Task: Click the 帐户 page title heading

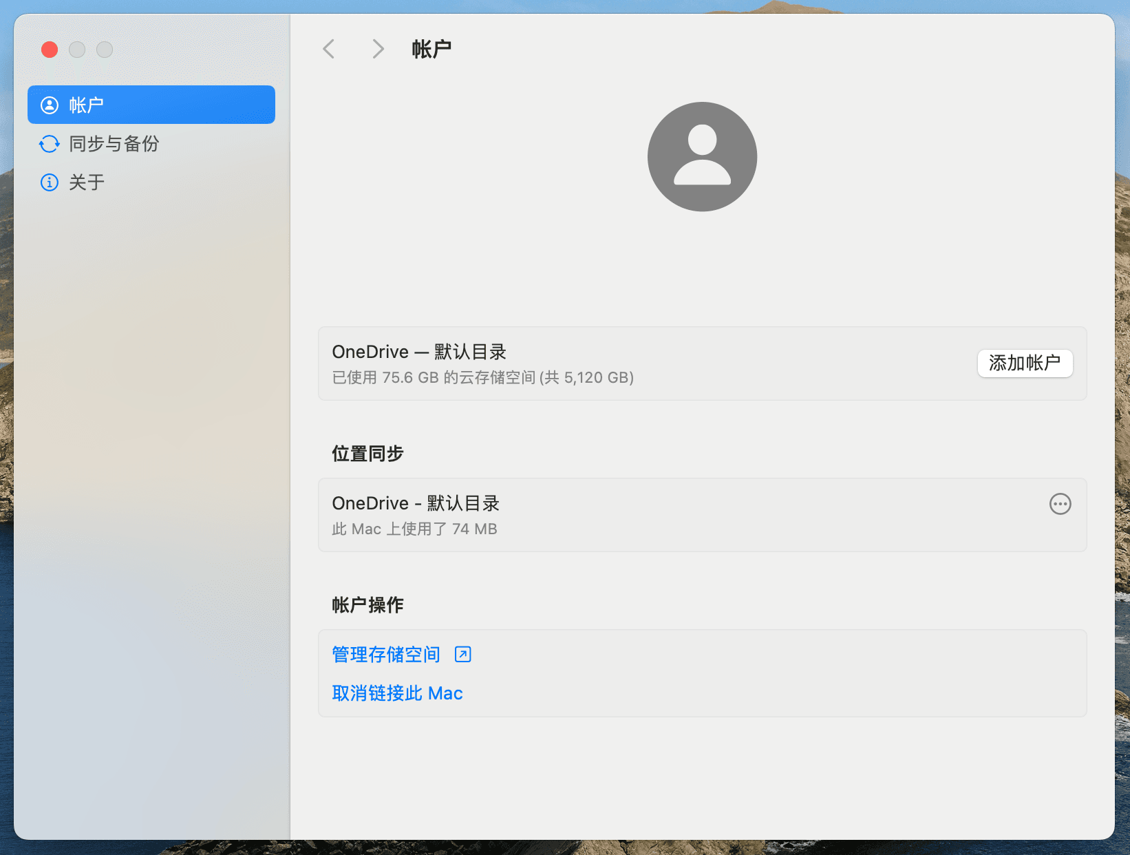Action: (431, 49)
